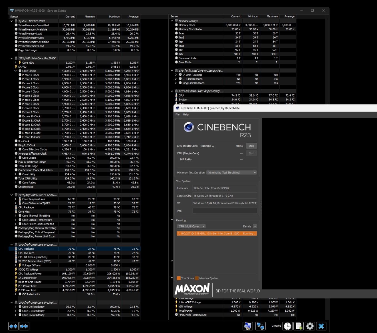
Task: Select the running ranking entry 16C/24T
Action: 217,234
